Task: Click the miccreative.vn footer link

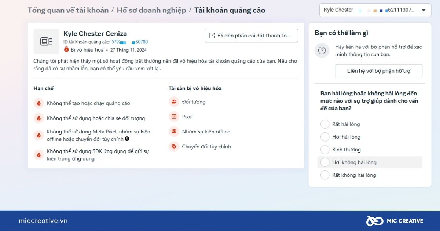Action: (x=43, y=221)
